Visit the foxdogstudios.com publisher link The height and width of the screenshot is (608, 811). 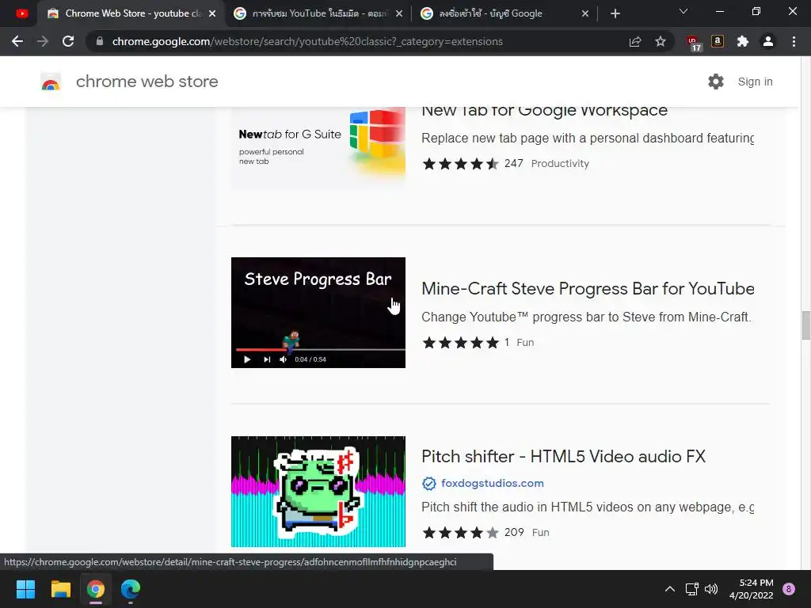tap(493, 484)
